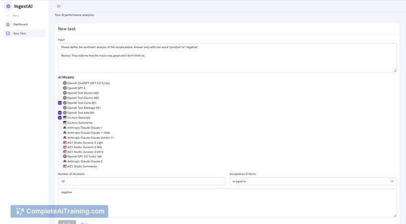Check the Anthropic Claude Claude-2 checkbox
The width and height of the screenshot is (406, 224).
tap(60, 161)
